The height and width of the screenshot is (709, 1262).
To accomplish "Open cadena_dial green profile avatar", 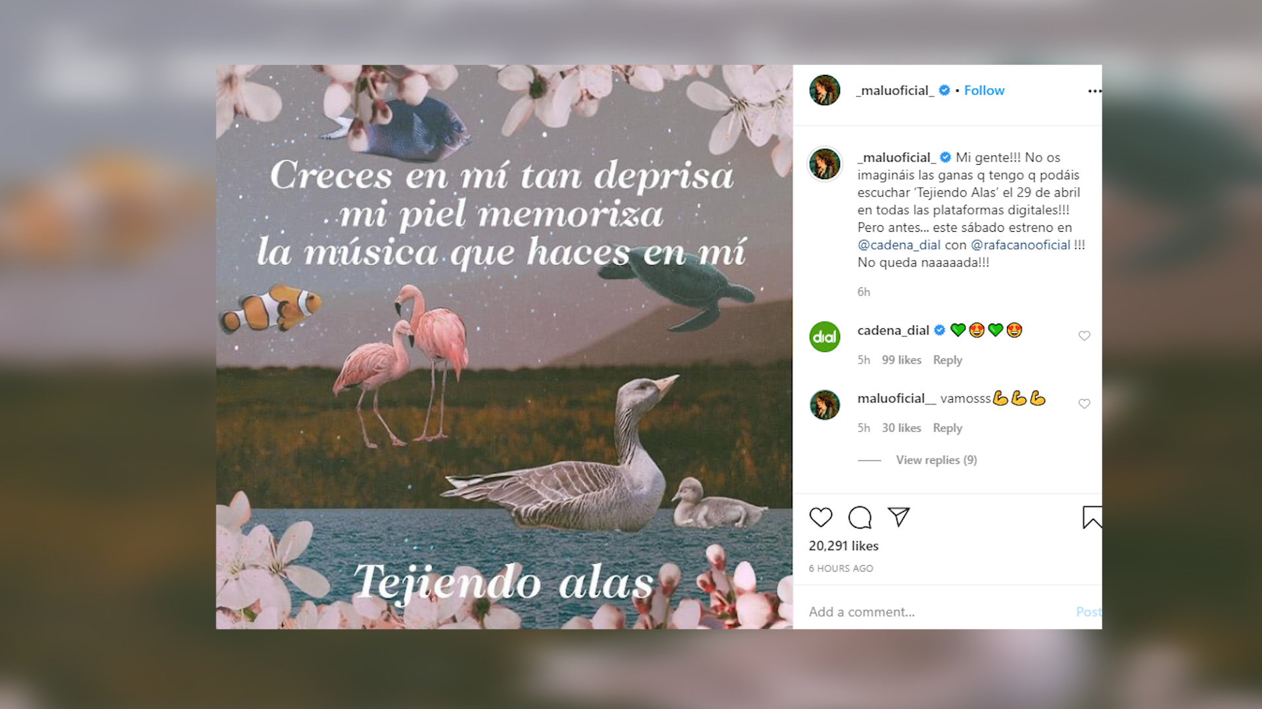I will click(x=824, y=337).
